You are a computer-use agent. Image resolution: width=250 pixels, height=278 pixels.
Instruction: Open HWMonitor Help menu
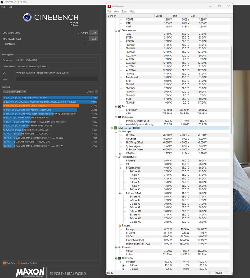[132, 11]
